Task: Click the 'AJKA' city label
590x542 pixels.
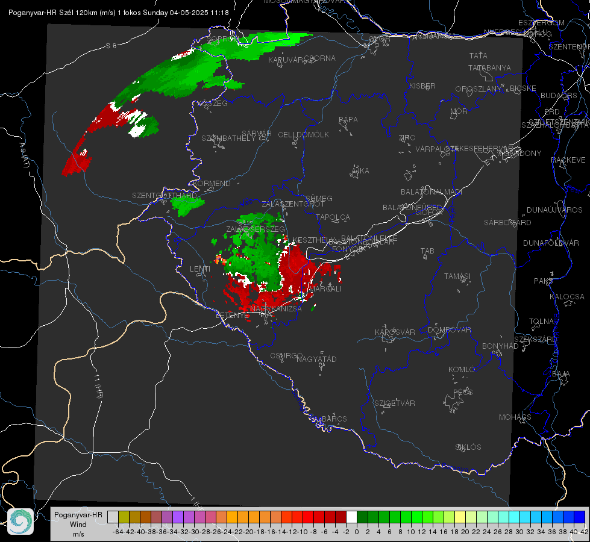Action: [x=360, y=171]
